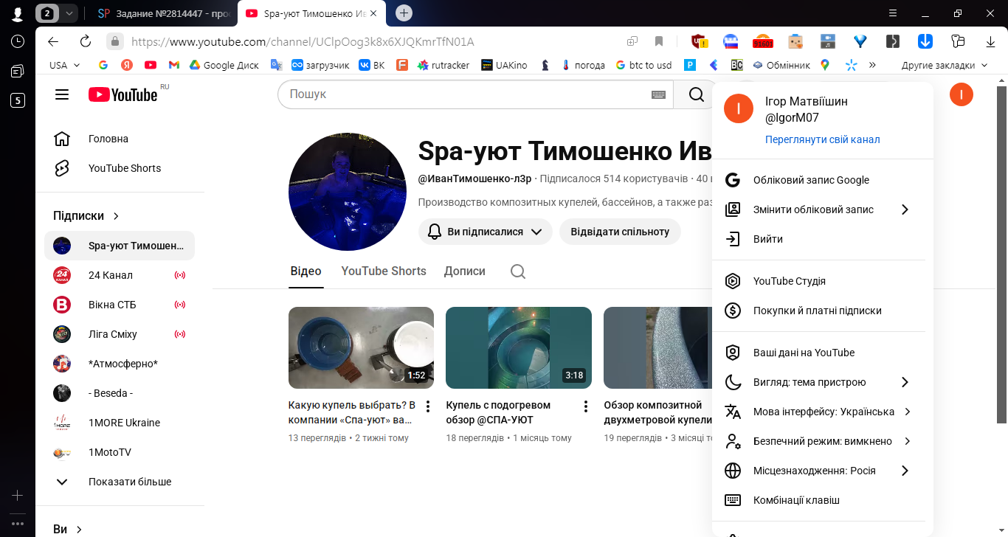1008x537 pixels.
Task: Switch to the Дописи channel tab
Action: [465, 271]
